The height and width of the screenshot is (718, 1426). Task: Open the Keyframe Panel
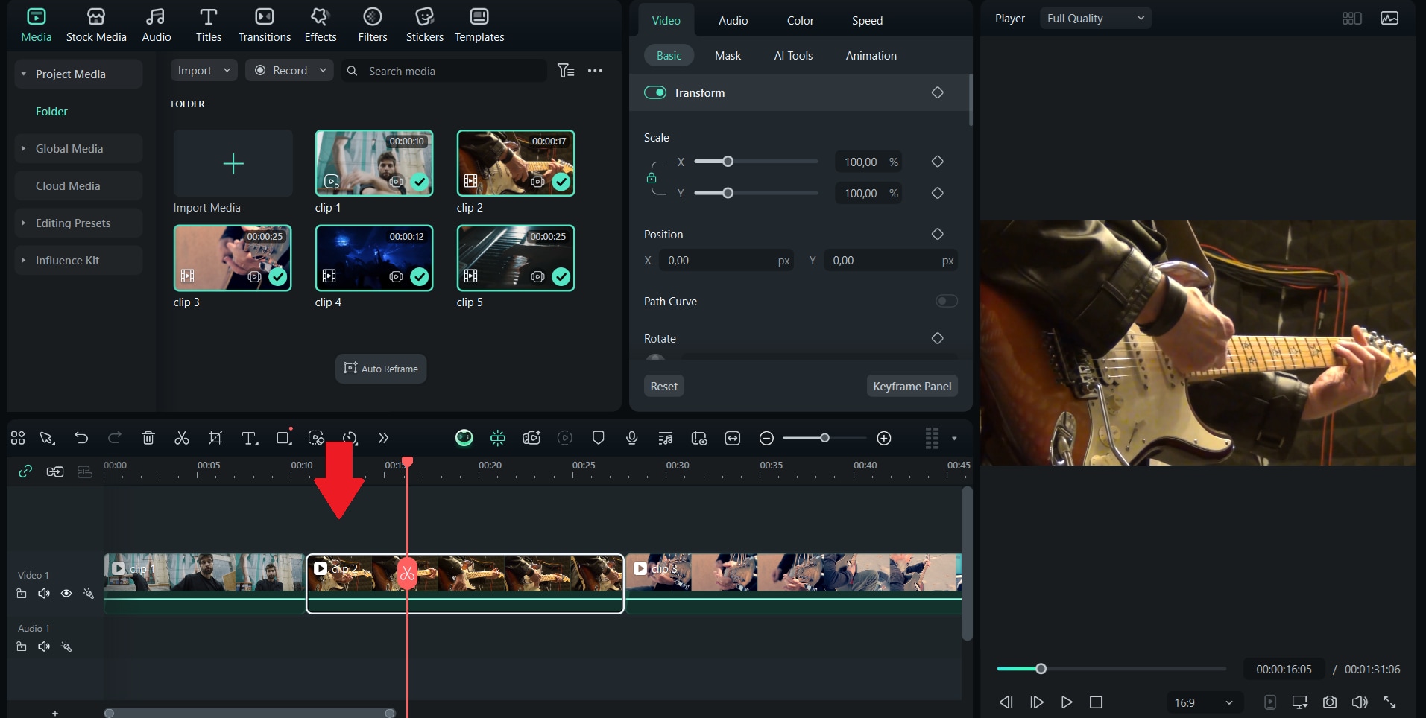(912, 387)
